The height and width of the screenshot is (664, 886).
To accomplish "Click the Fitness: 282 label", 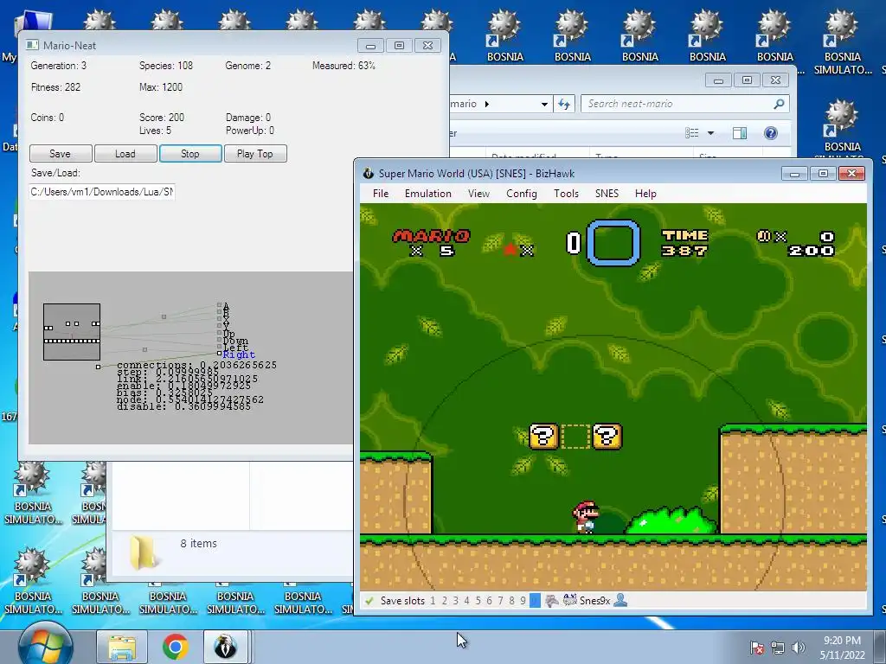I will (x=56, y=87).
